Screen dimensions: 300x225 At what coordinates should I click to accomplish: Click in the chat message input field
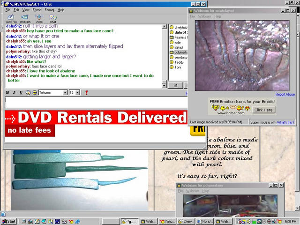pos(96,102)
